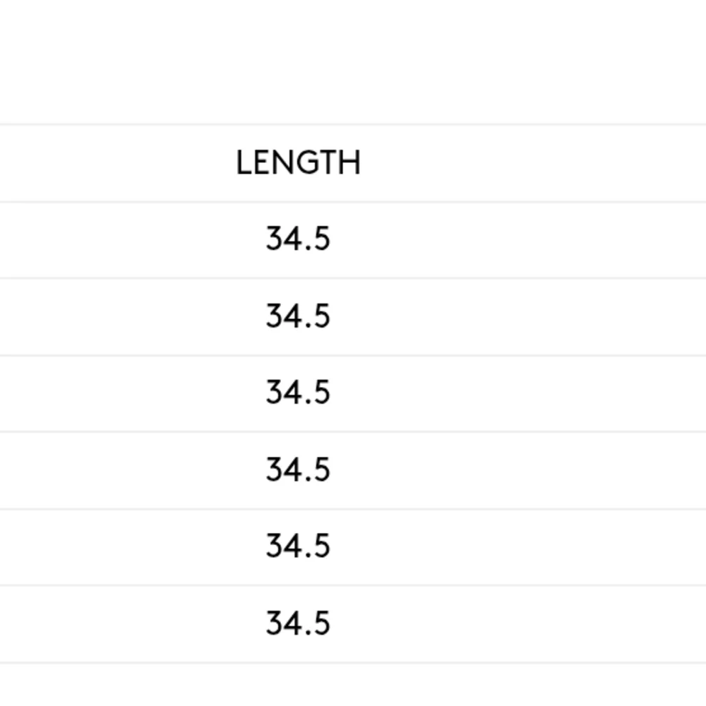Select the fifth row's 34.5 length value

(x=298, y=546)
